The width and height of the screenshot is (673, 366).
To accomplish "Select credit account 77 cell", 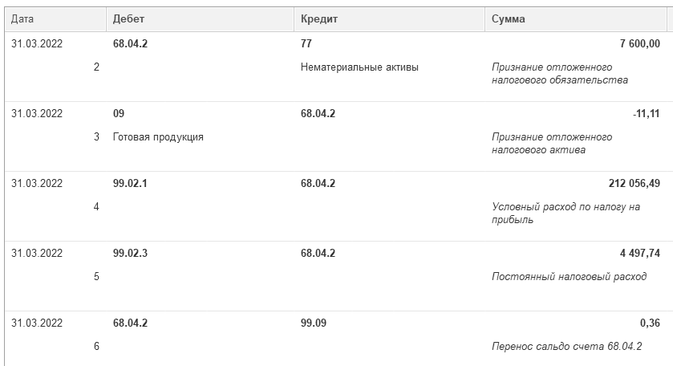I will 306,44.
